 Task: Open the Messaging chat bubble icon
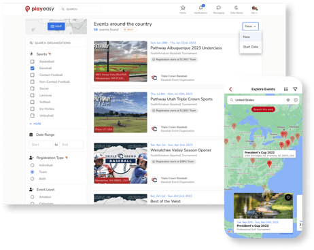coord(219,7)
